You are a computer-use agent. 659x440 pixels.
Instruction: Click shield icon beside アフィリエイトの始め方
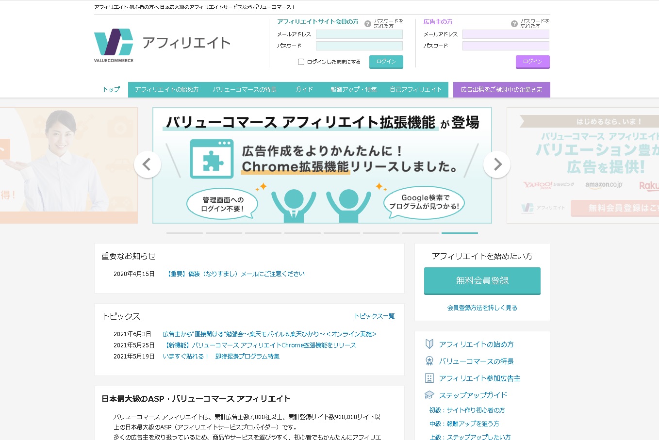(x=429, y=344)
